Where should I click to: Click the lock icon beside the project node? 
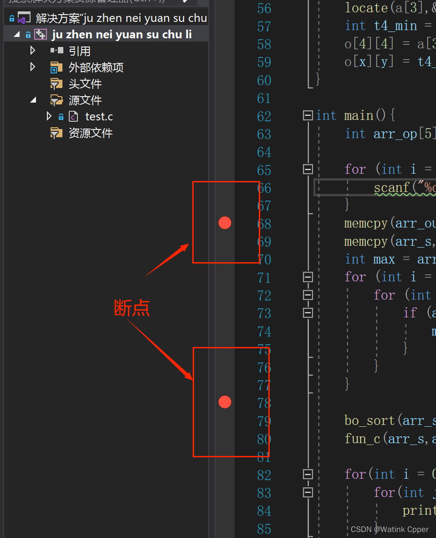(x=28, y=35)
